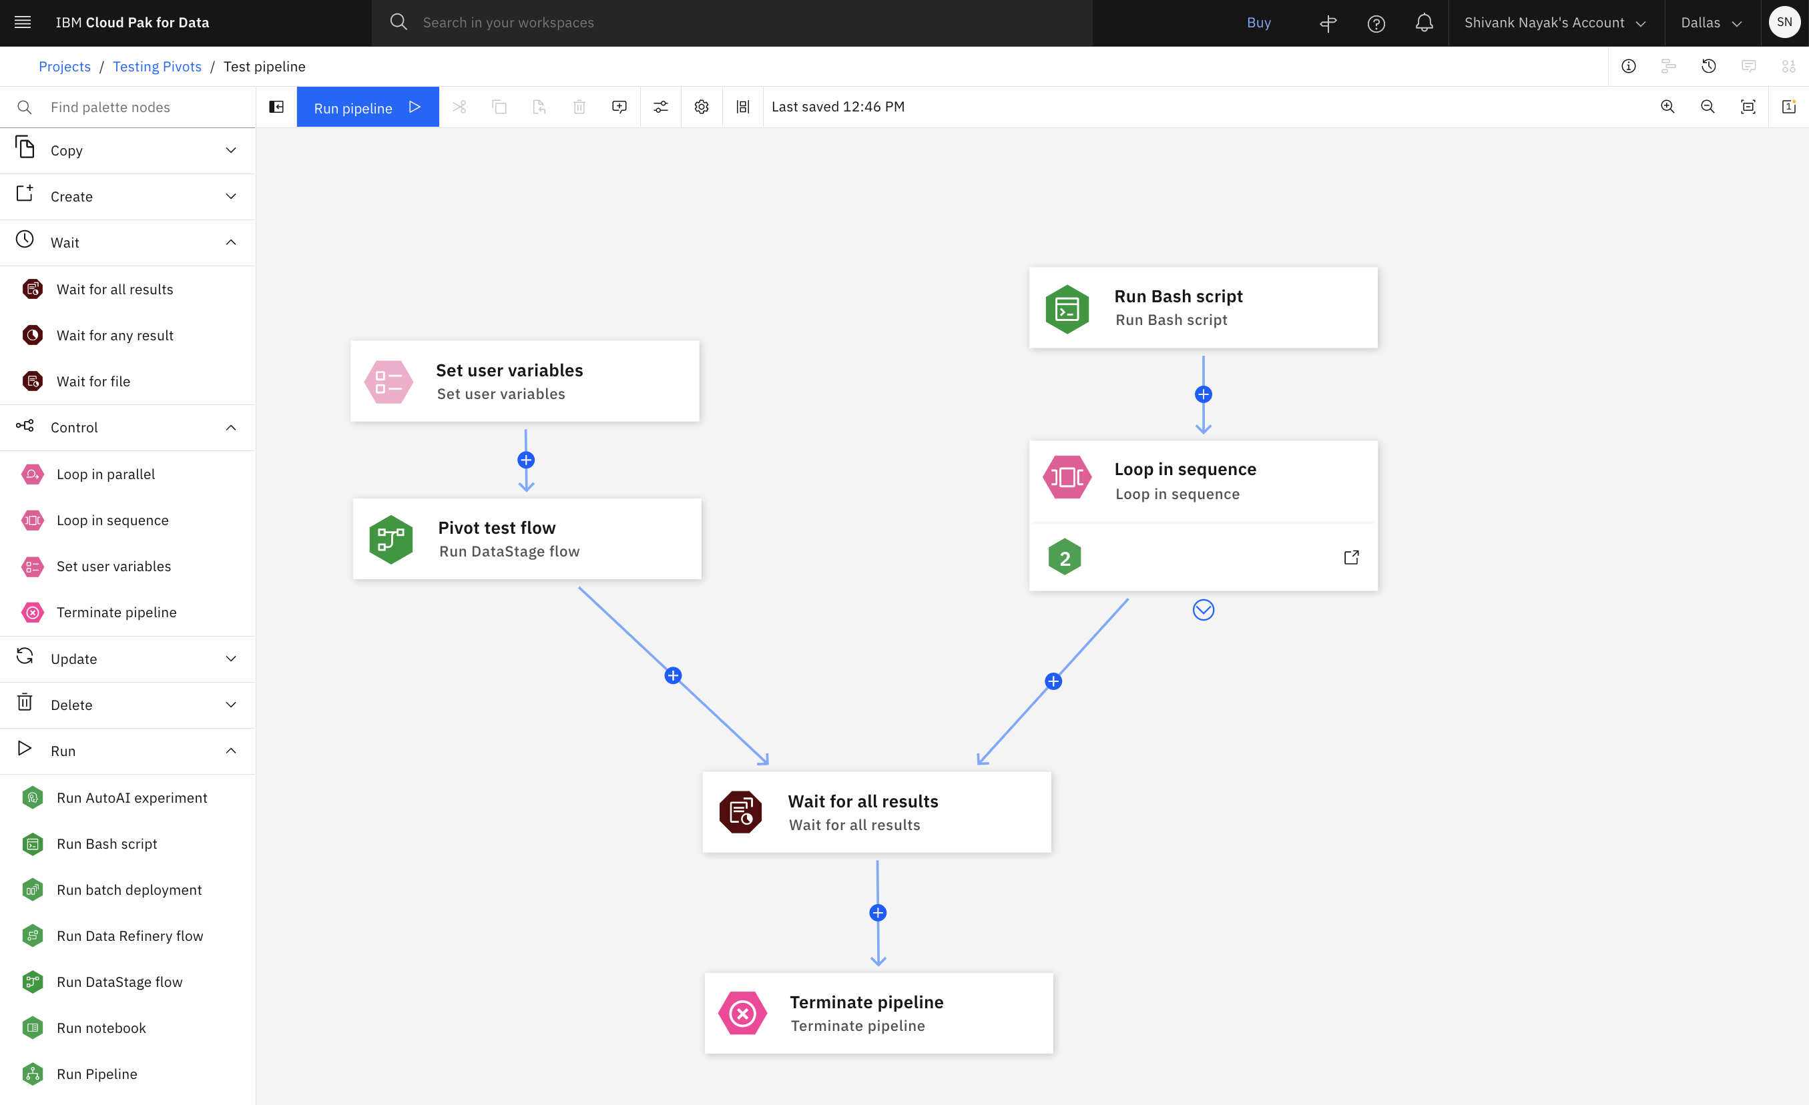Toggle the palette panel icon
The width and height of the screenshot is (1809, 1105).
[x=277, y=107]
